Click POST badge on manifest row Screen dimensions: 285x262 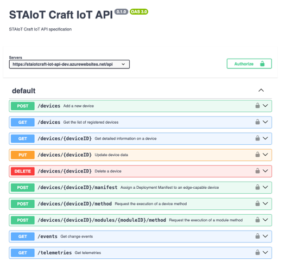23,188
